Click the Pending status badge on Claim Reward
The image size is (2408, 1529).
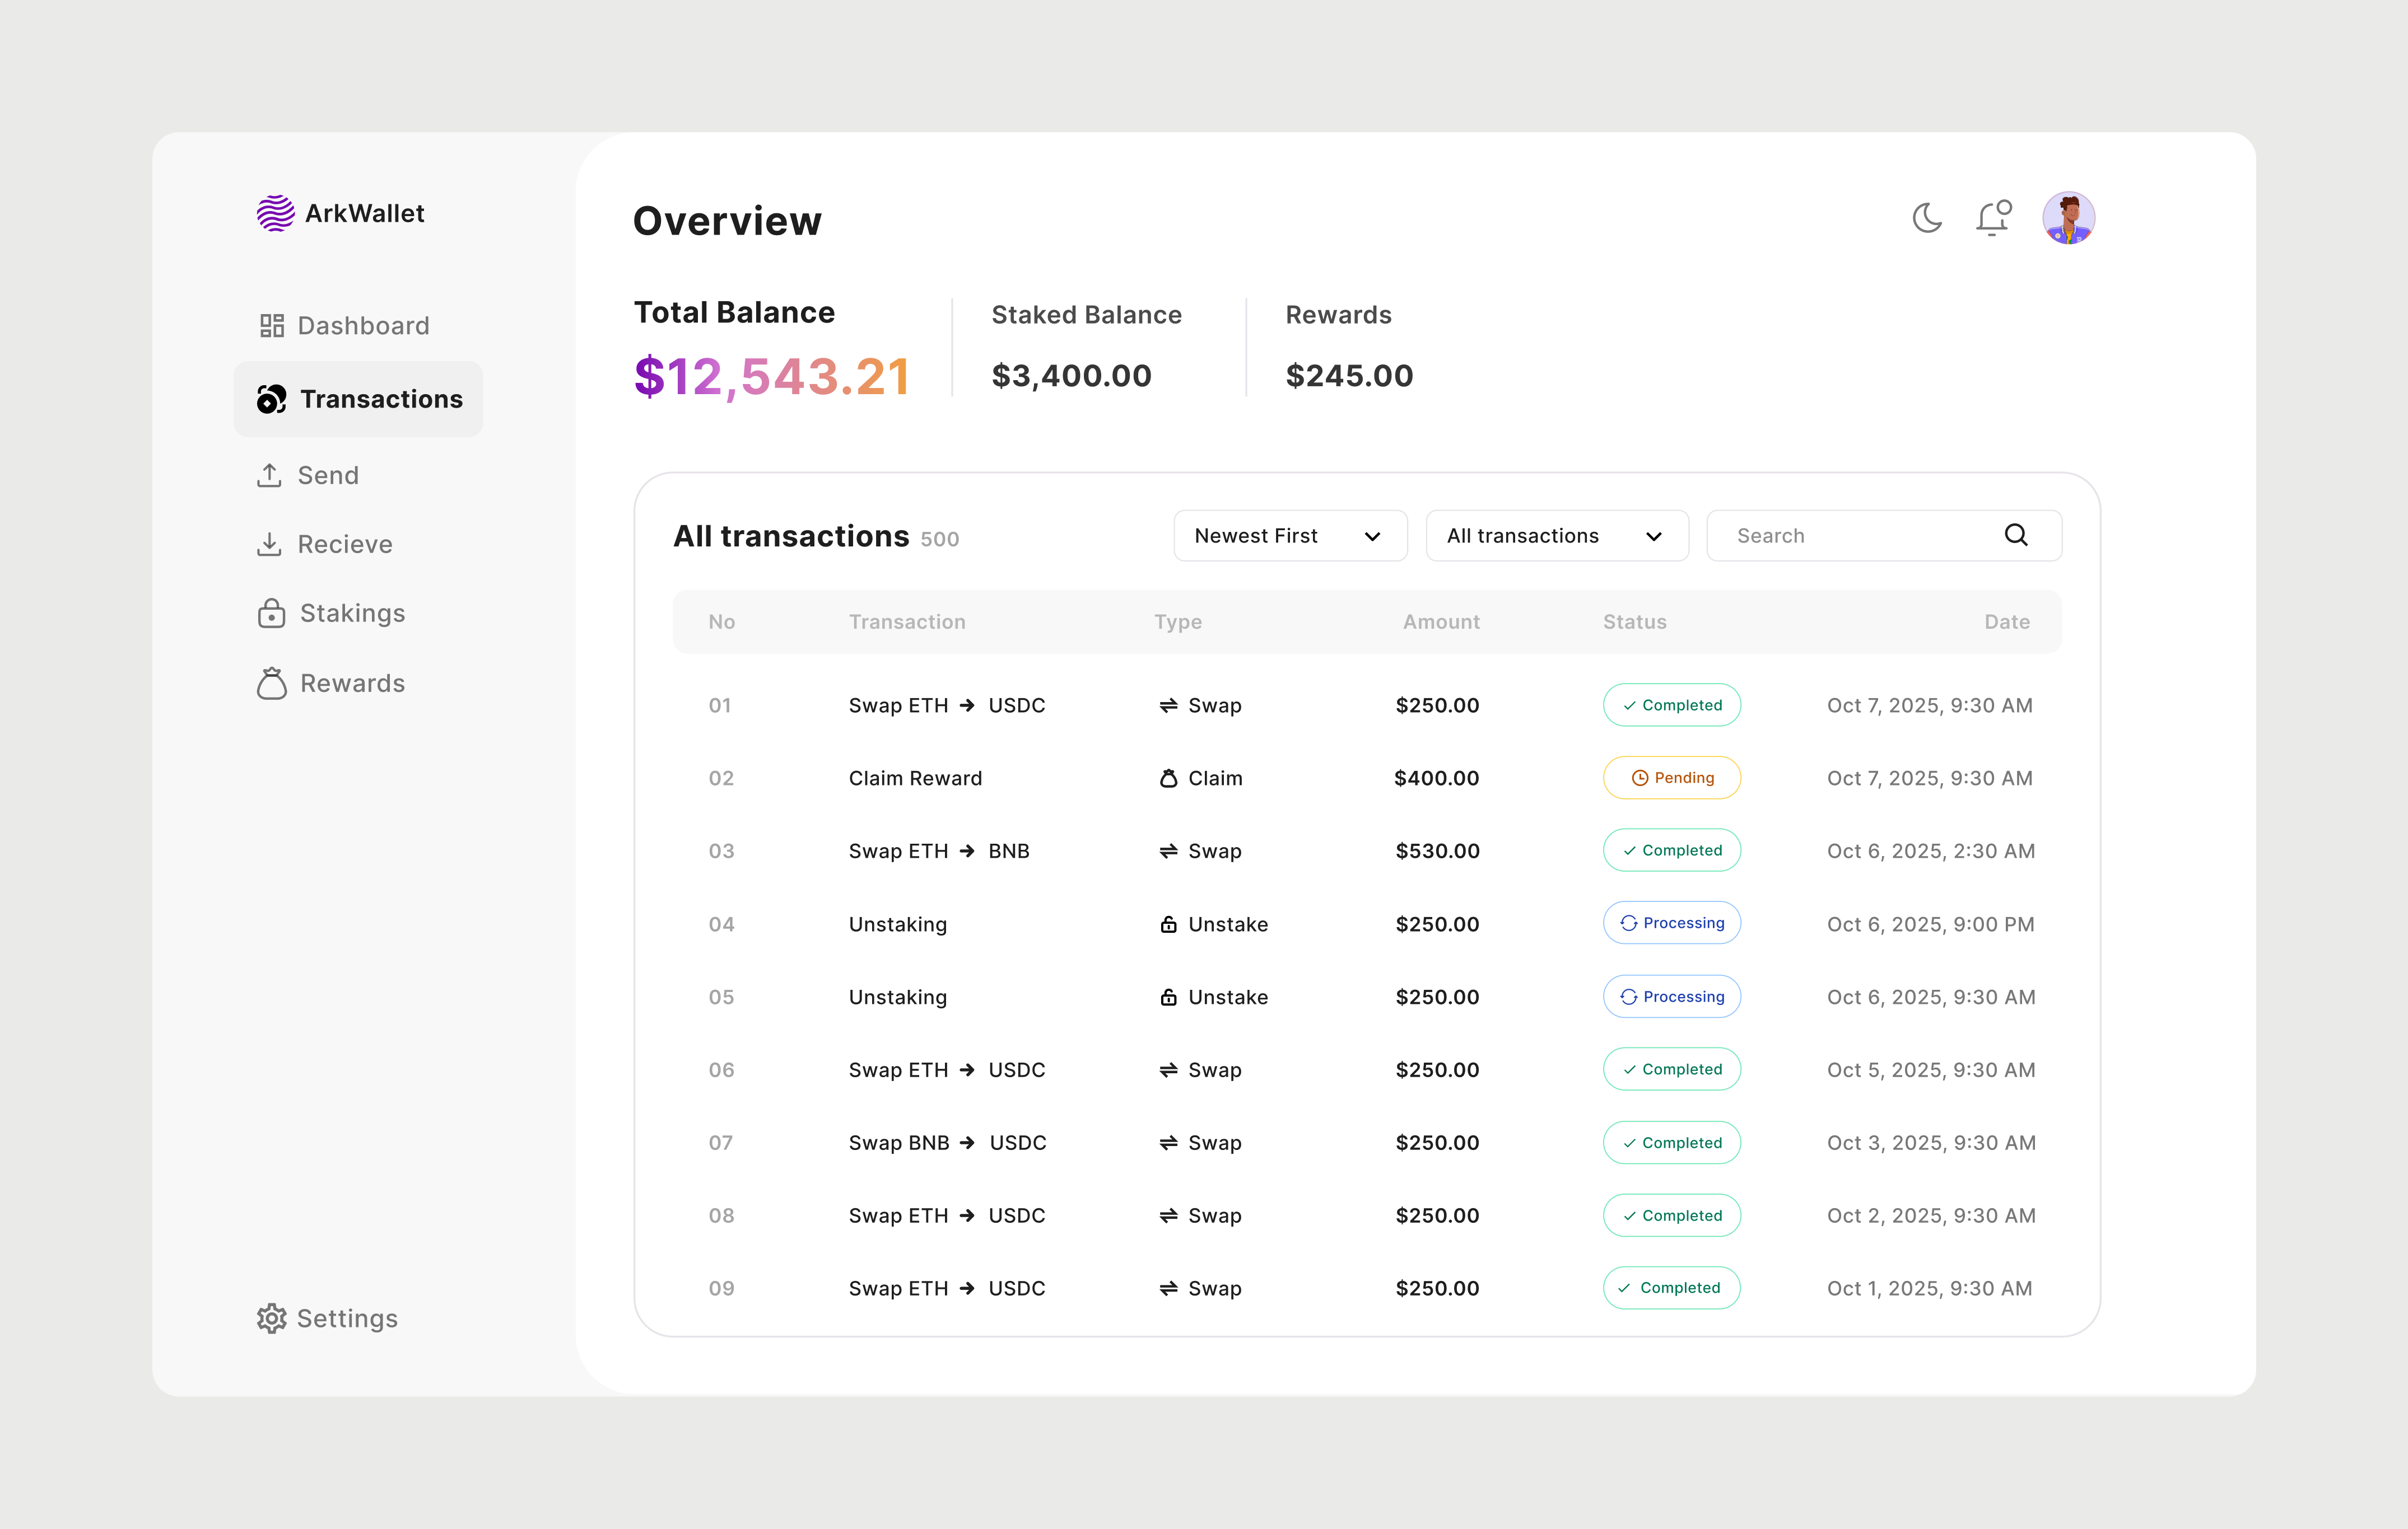[1671, 778]
